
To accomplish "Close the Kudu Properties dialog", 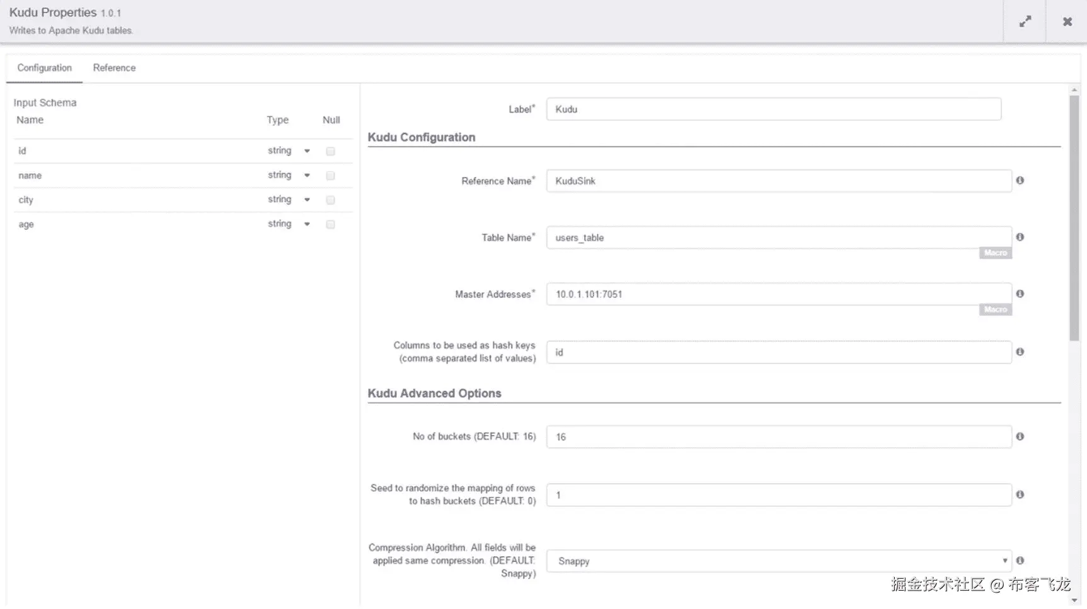I will (x=1067, y=21).
